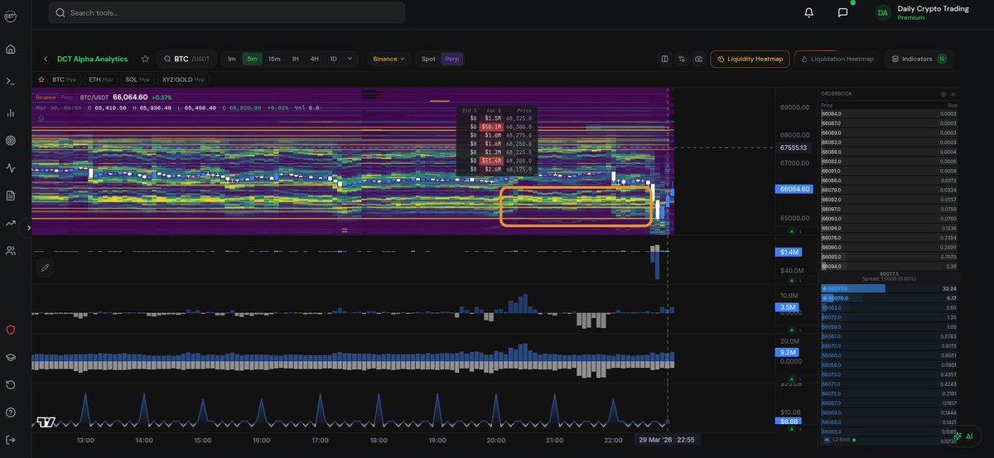
Task: Open the document icon in left sidebar
Action: click(x=11, y=196)
